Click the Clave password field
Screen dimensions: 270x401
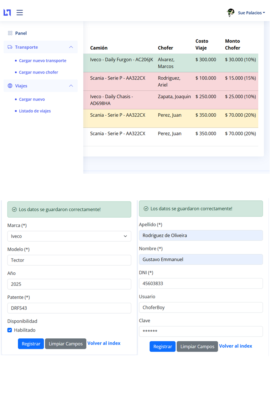click(201, 332)
